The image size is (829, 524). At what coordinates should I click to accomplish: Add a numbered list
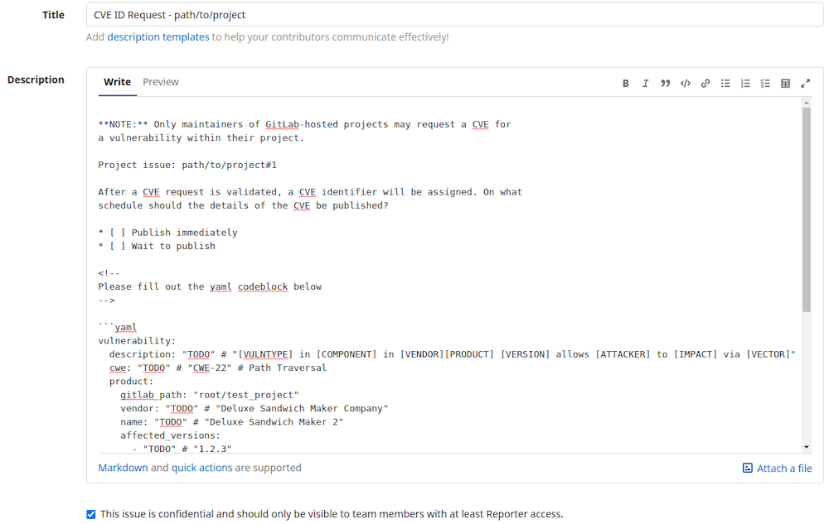pyautogui.click(x=745, y=83)
